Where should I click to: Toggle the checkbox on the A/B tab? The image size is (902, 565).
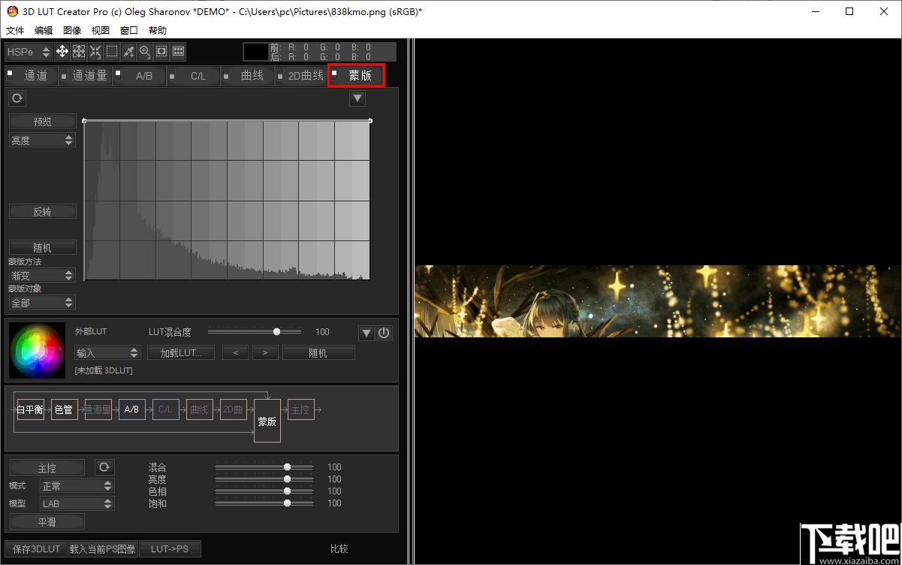click(x=118, y=73)
